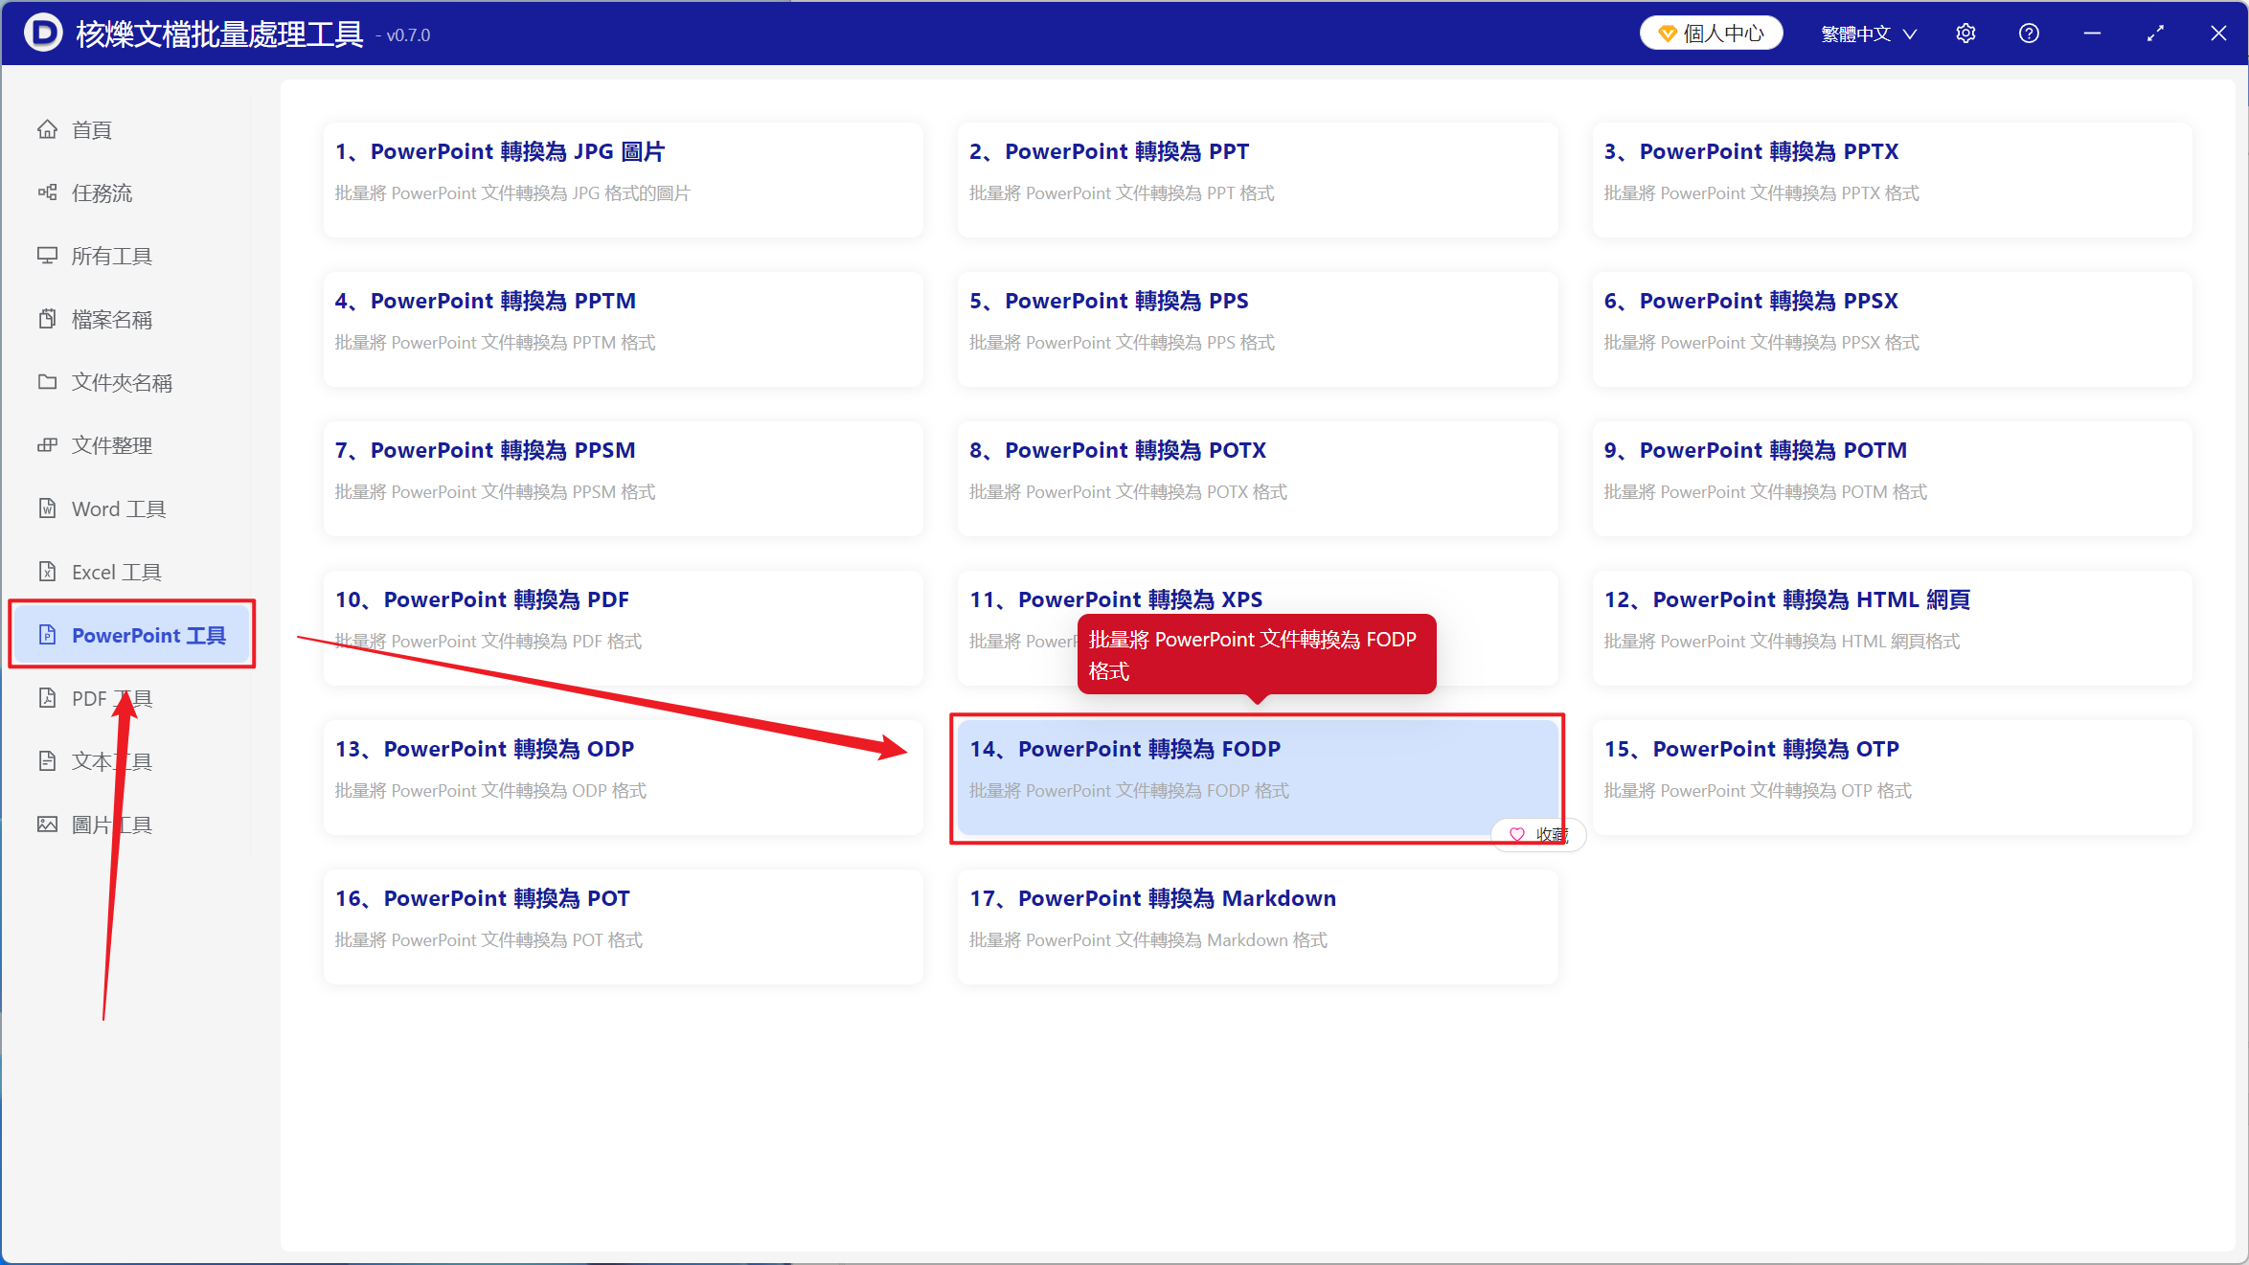Click the organize icon beside 文件整理
This screenshot has height=1265, width=2249.
pos(47,445)
